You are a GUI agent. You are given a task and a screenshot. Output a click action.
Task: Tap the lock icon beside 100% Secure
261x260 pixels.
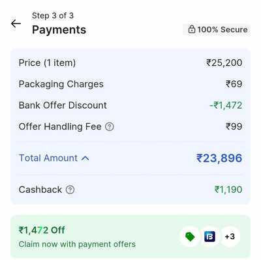coord(192,29)
